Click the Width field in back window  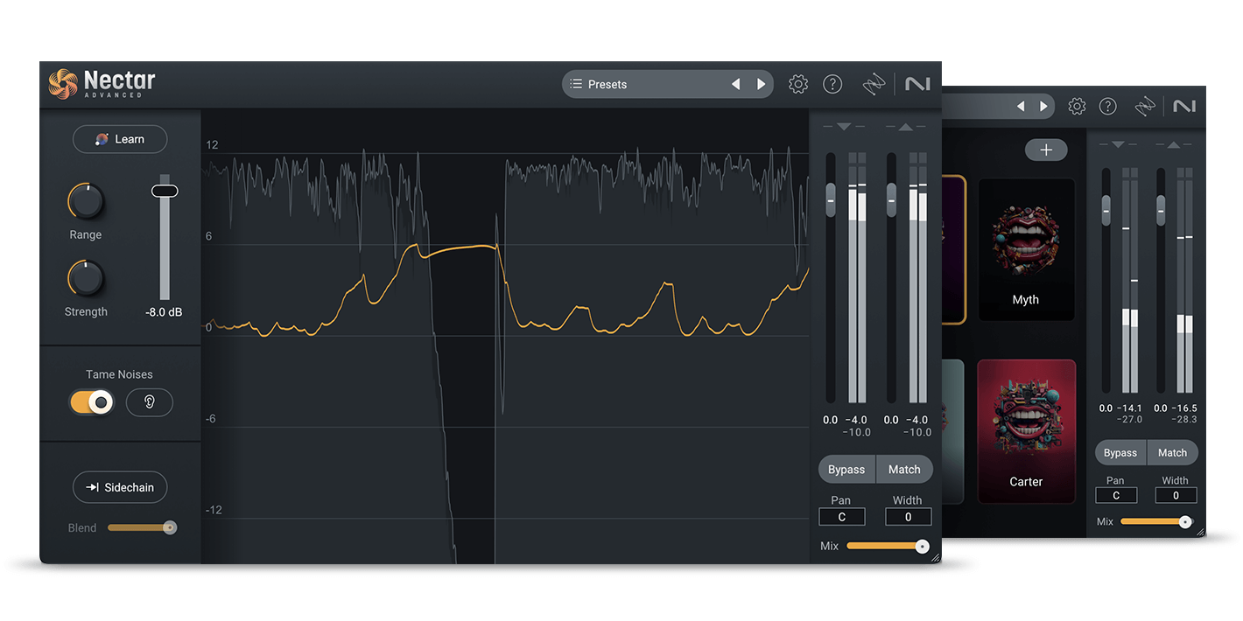[1176, 495]
